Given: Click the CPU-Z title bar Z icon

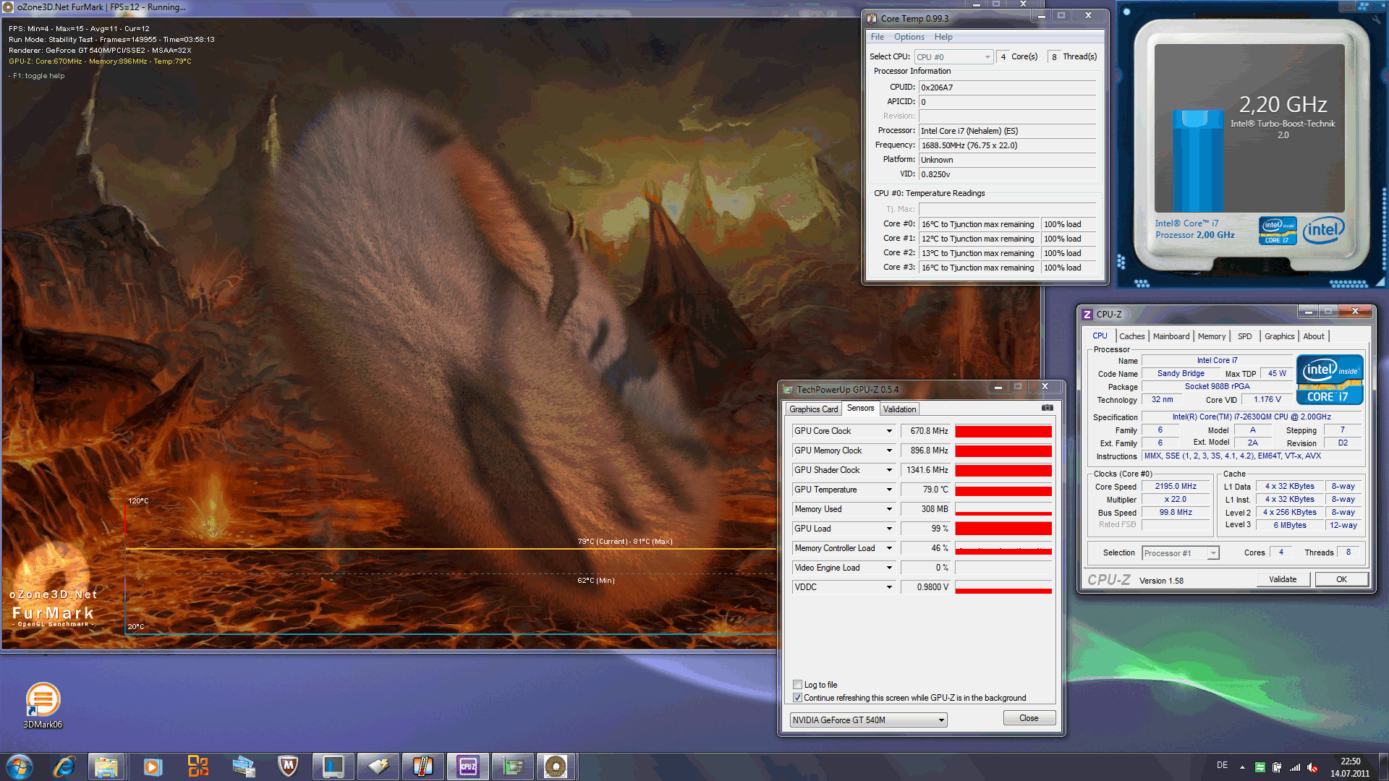Looking at the screenshot, I should [1087, 315].
